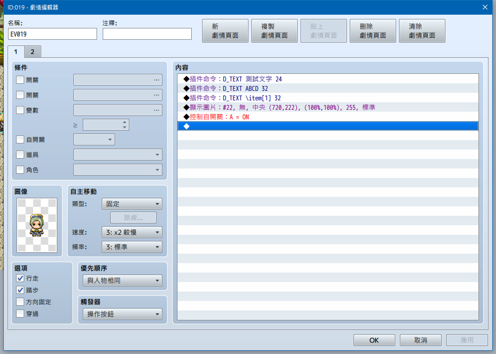Click the 複製劇情頁面 button
This screenshot has height=354, width=496.
tap(274, 31)
